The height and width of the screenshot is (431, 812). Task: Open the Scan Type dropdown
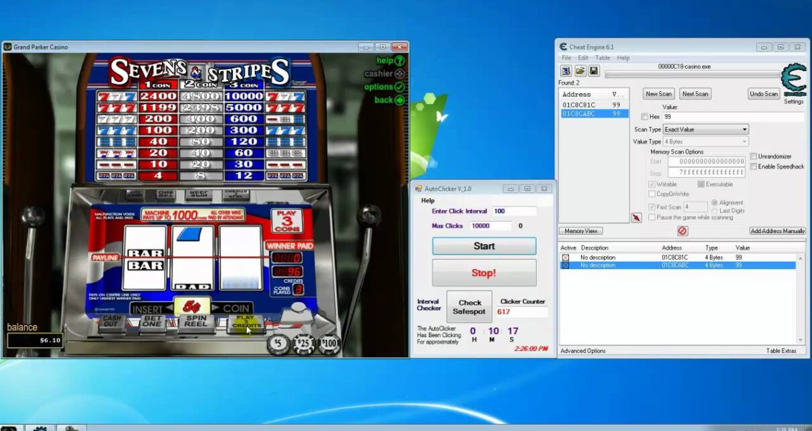[706, 129]
